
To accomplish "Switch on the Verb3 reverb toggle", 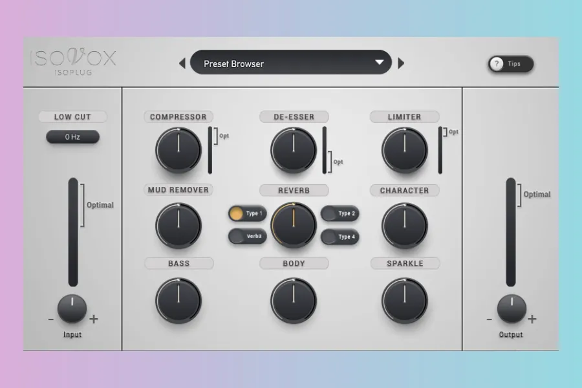I will click(x=247, y=237).
